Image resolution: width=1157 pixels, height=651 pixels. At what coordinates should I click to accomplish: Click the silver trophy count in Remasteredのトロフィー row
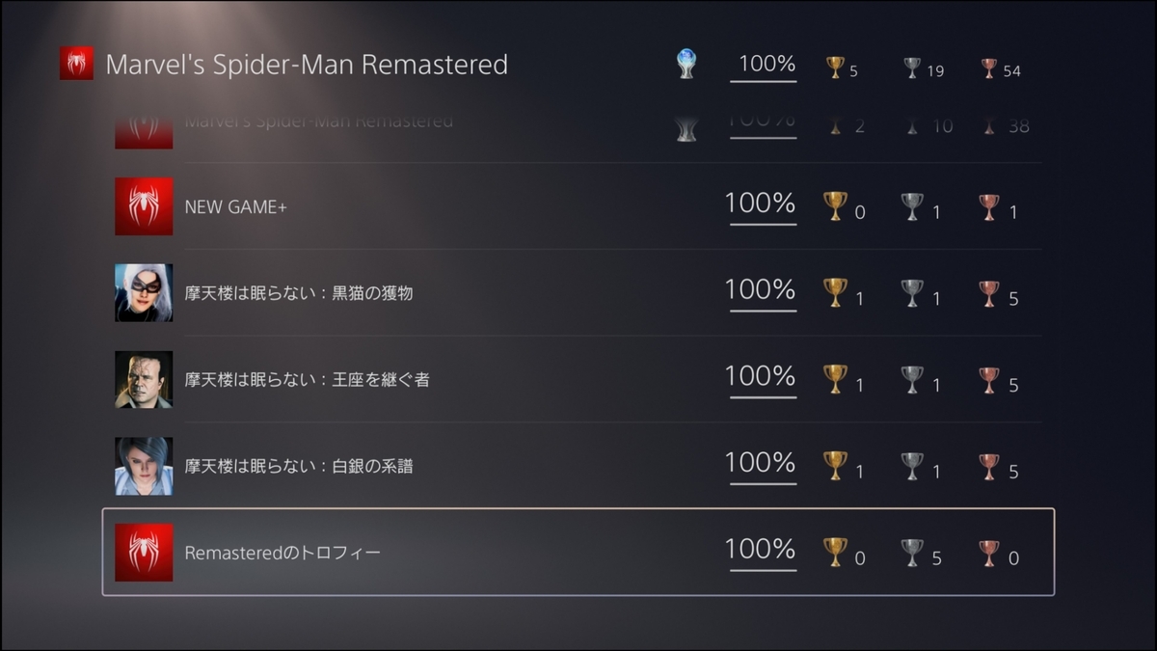pyautogui.click(x=936, y=558)
